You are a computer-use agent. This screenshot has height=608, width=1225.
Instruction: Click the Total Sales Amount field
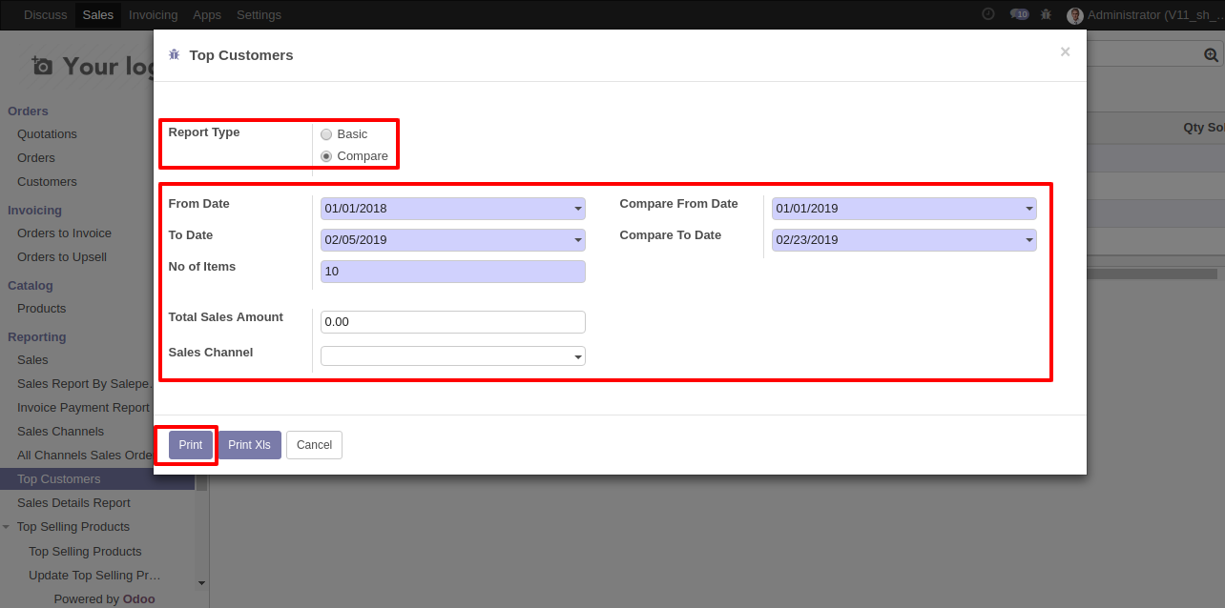point(453,322)
